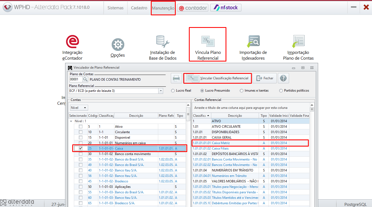
Task: Select the NUMERÁRIOS EM TRÂNSITO row
Action: (251, 170)
